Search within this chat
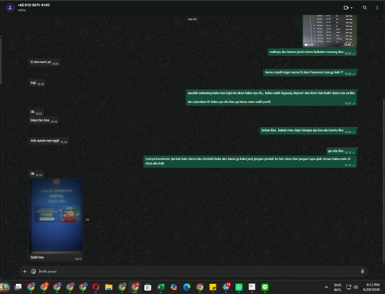The width and height of the screenshot is (385, 294). coord(364,8)
